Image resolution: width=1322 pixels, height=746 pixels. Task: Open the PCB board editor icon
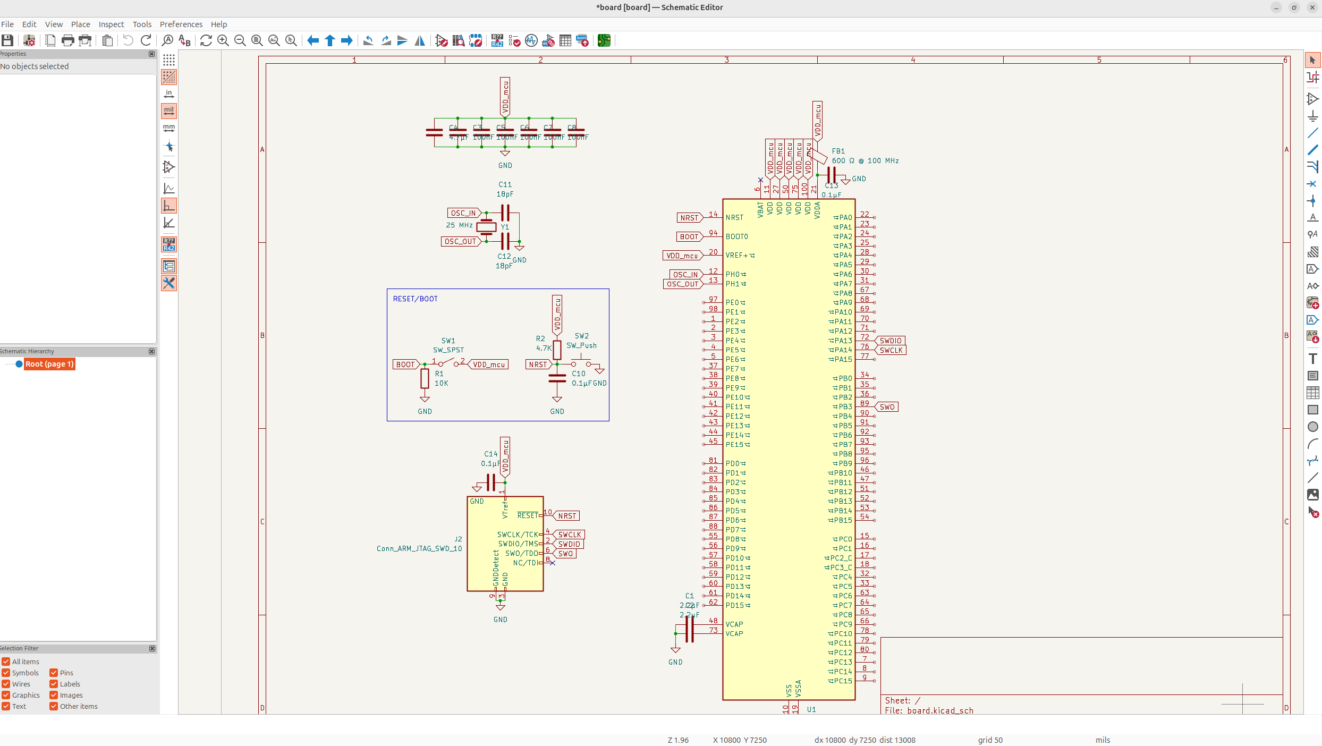pyautogui.click(x=604, y=40)
